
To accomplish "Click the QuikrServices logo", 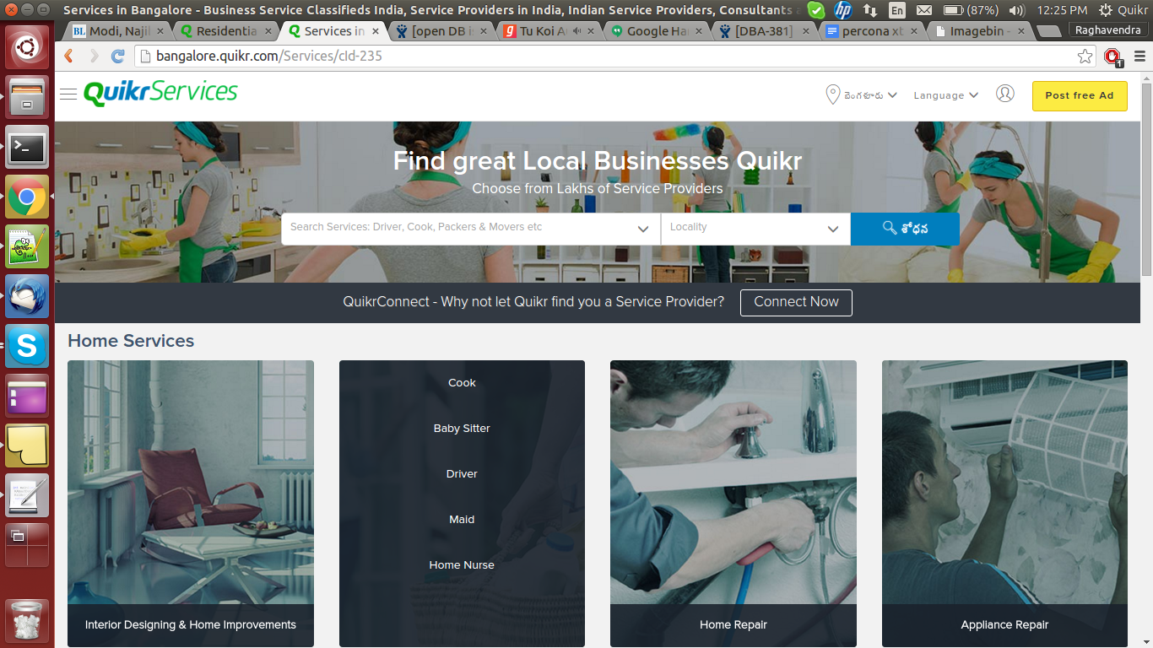I will coord(160,93).
